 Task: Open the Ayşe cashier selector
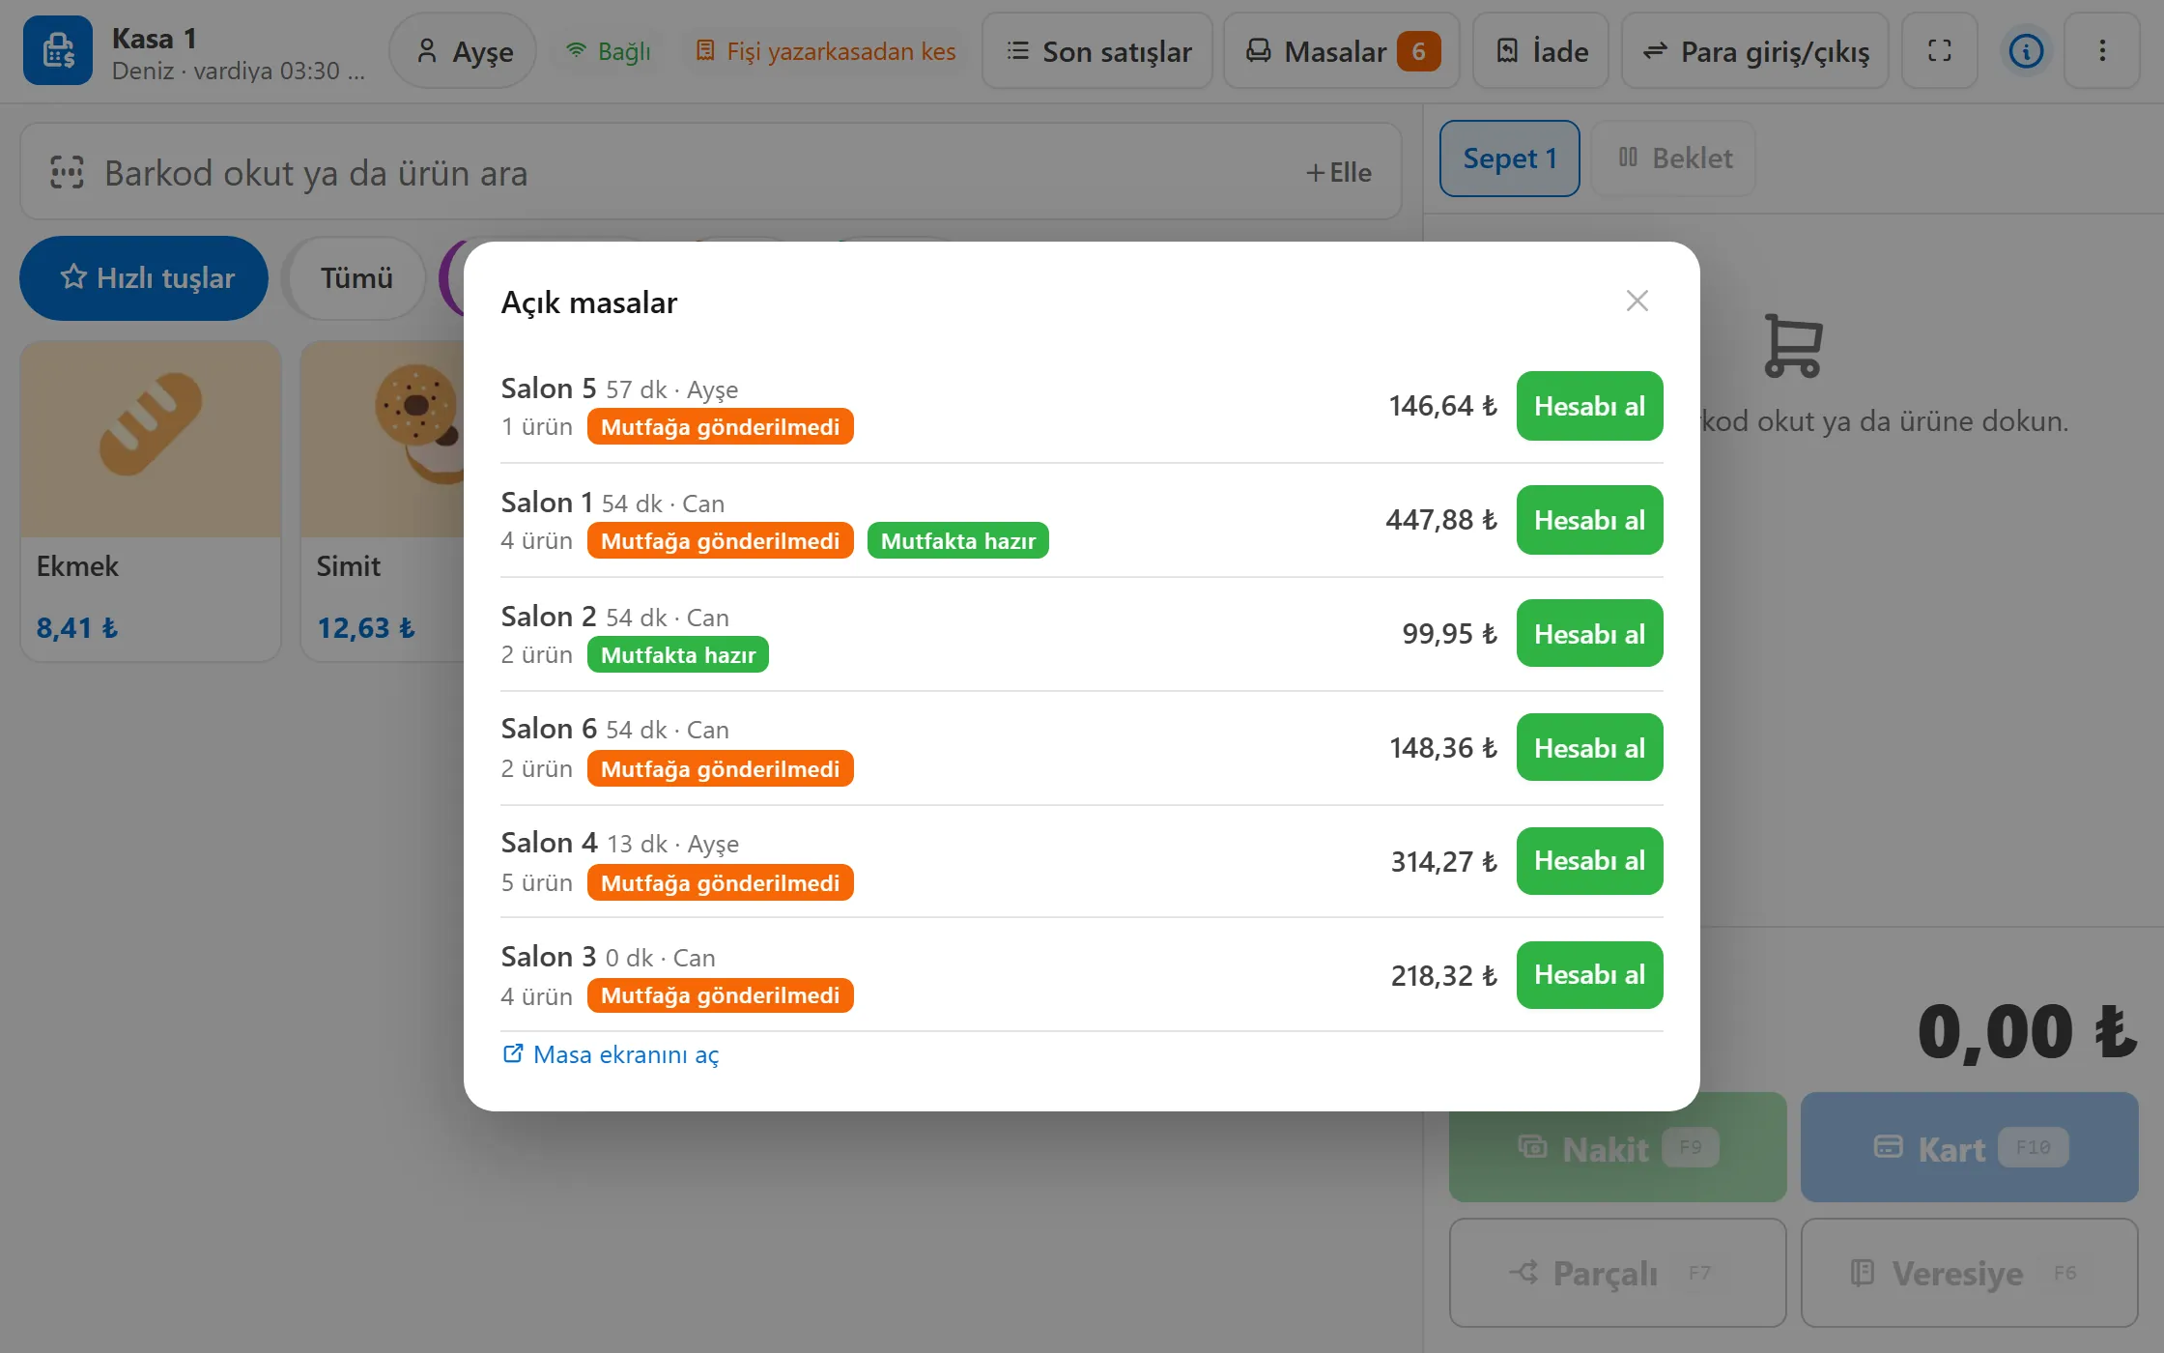coord(463,51)
